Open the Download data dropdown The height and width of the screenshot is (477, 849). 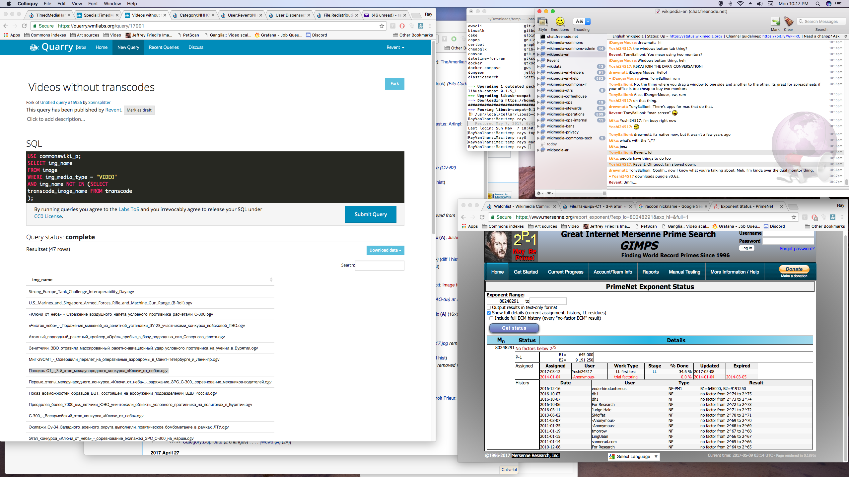pos(385,250)
